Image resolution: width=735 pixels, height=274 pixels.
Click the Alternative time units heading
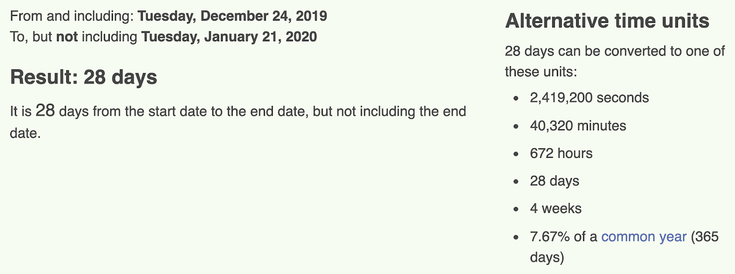pos(607,21)
